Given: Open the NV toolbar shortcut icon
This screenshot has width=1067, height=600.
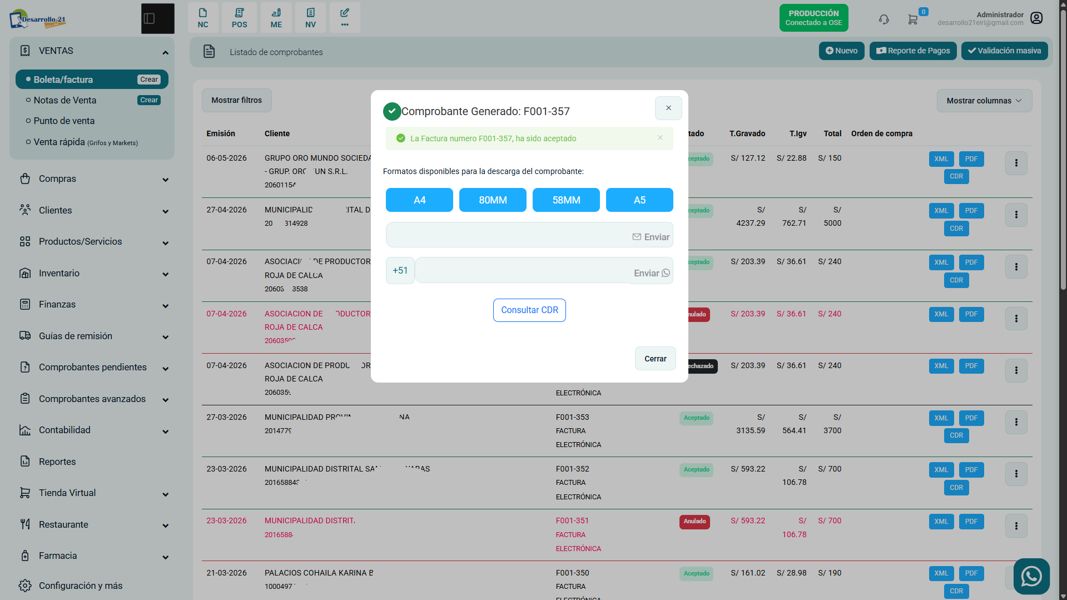Looking at the screenshot, I should [x=310, y=18].
